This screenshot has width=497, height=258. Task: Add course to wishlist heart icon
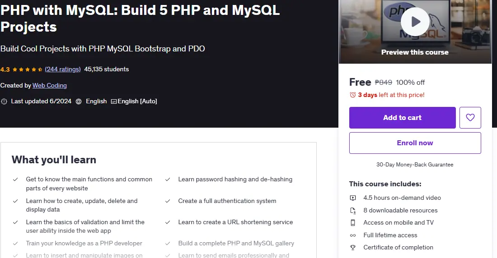(x=470, y=117)
